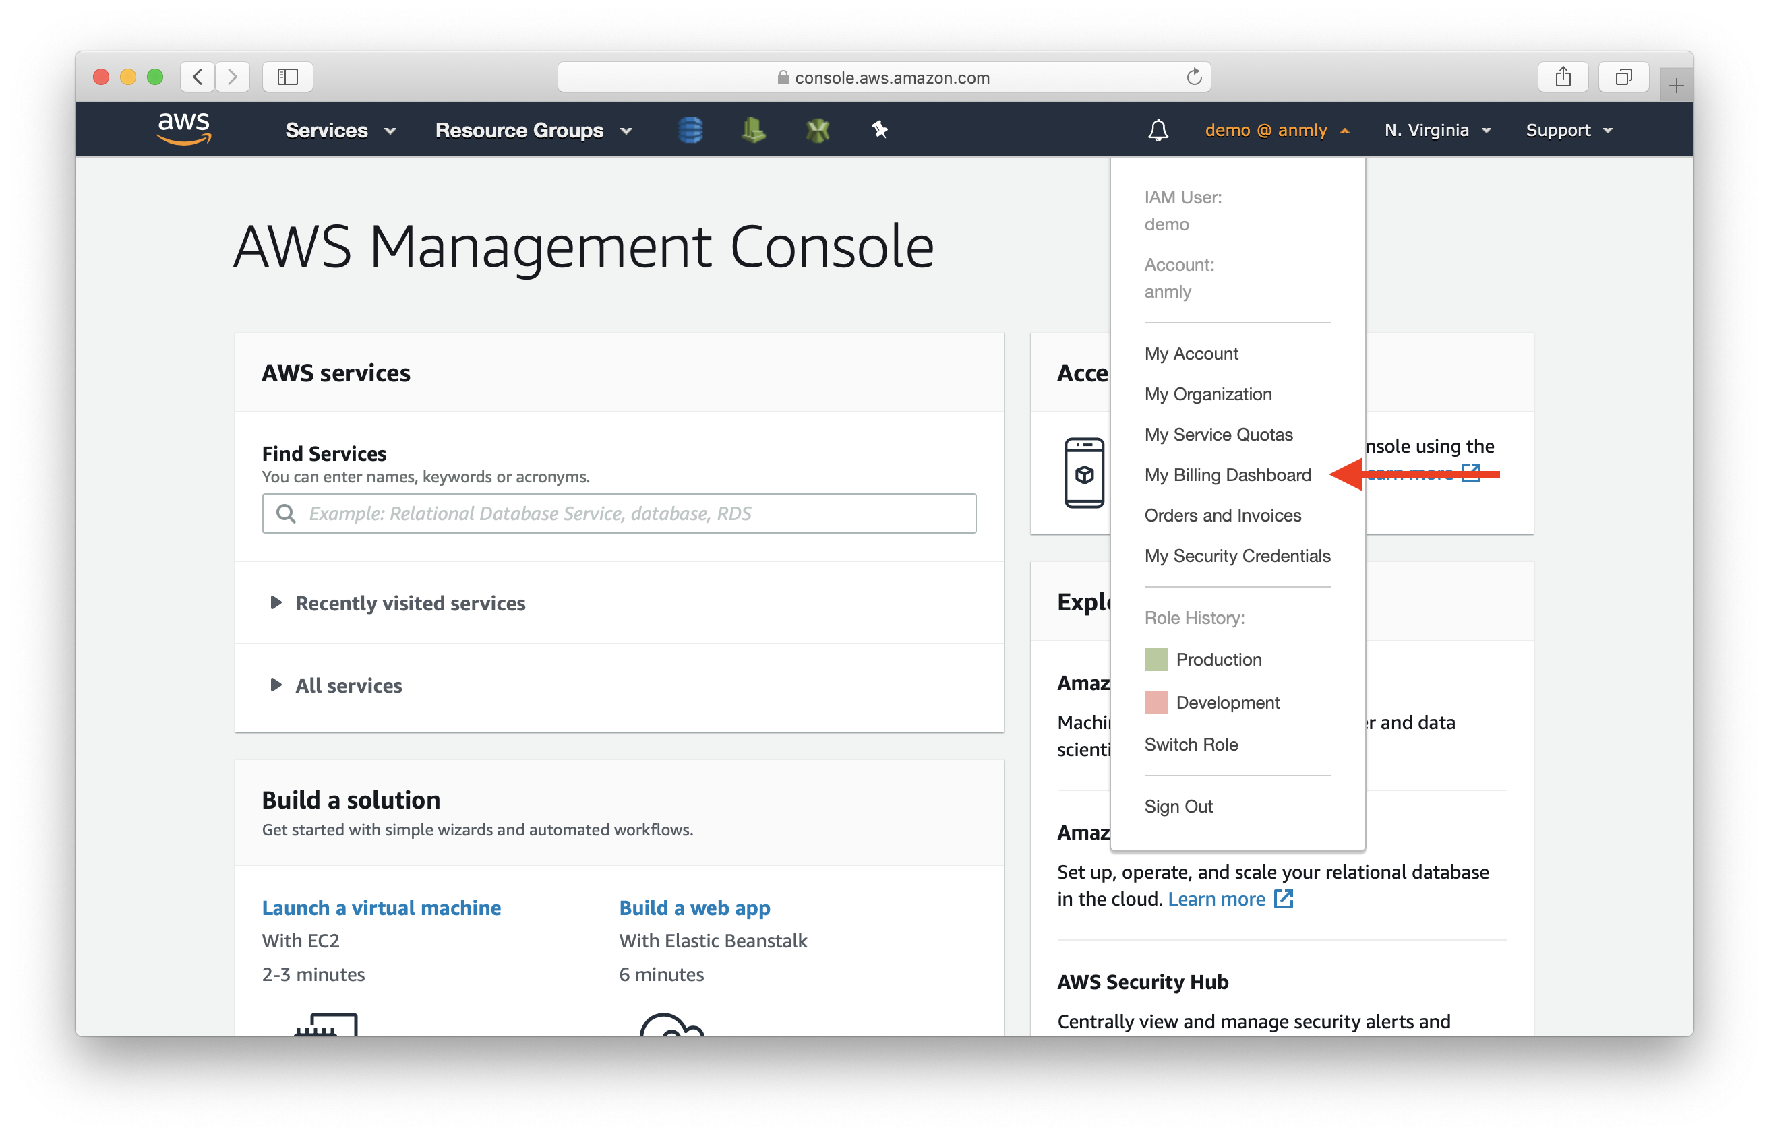The height and width of the screenshot is (1136, 1769).
Task: Open My Security Credentials
Action: point(1238,556)
